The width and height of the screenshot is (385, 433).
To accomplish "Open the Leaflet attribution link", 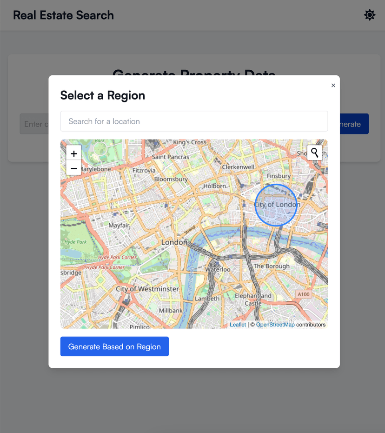I will pos(238,325).
